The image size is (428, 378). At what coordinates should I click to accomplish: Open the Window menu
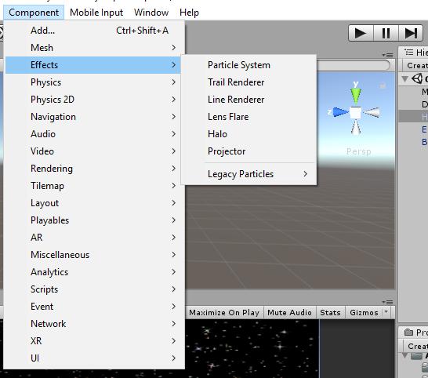click(x=151, y=13)
